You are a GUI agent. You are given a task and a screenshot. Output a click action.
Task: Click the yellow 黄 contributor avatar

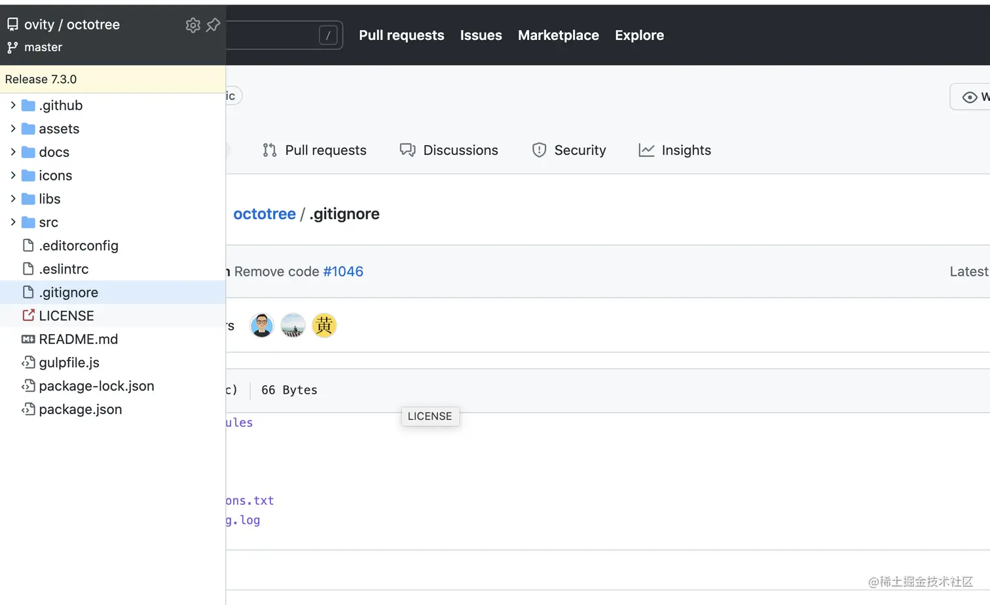click(324, 325)
